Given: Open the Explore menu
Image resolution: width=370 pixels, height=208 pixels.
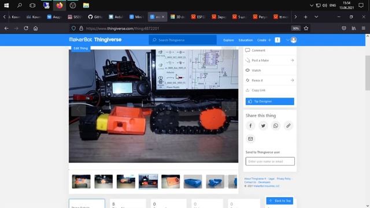Looking at the screenshot, I should coord(228,40).
